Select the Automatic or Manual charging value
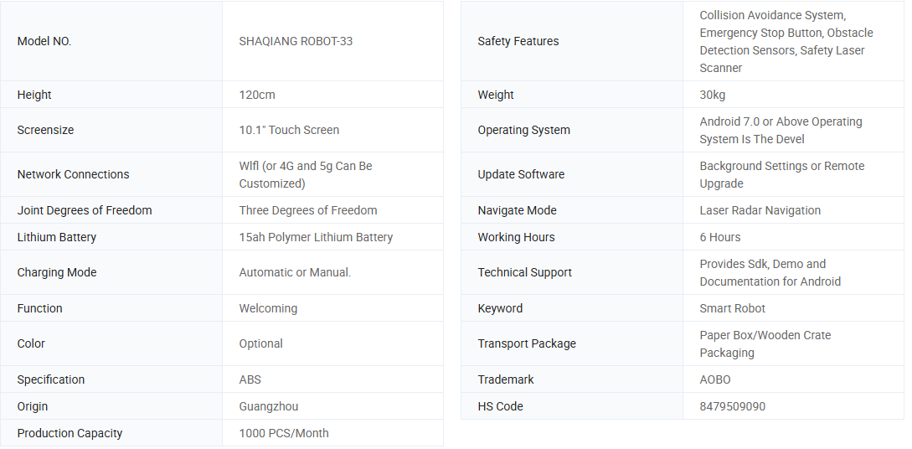Viewport: 912px width, 449px height. coord(295,272)
